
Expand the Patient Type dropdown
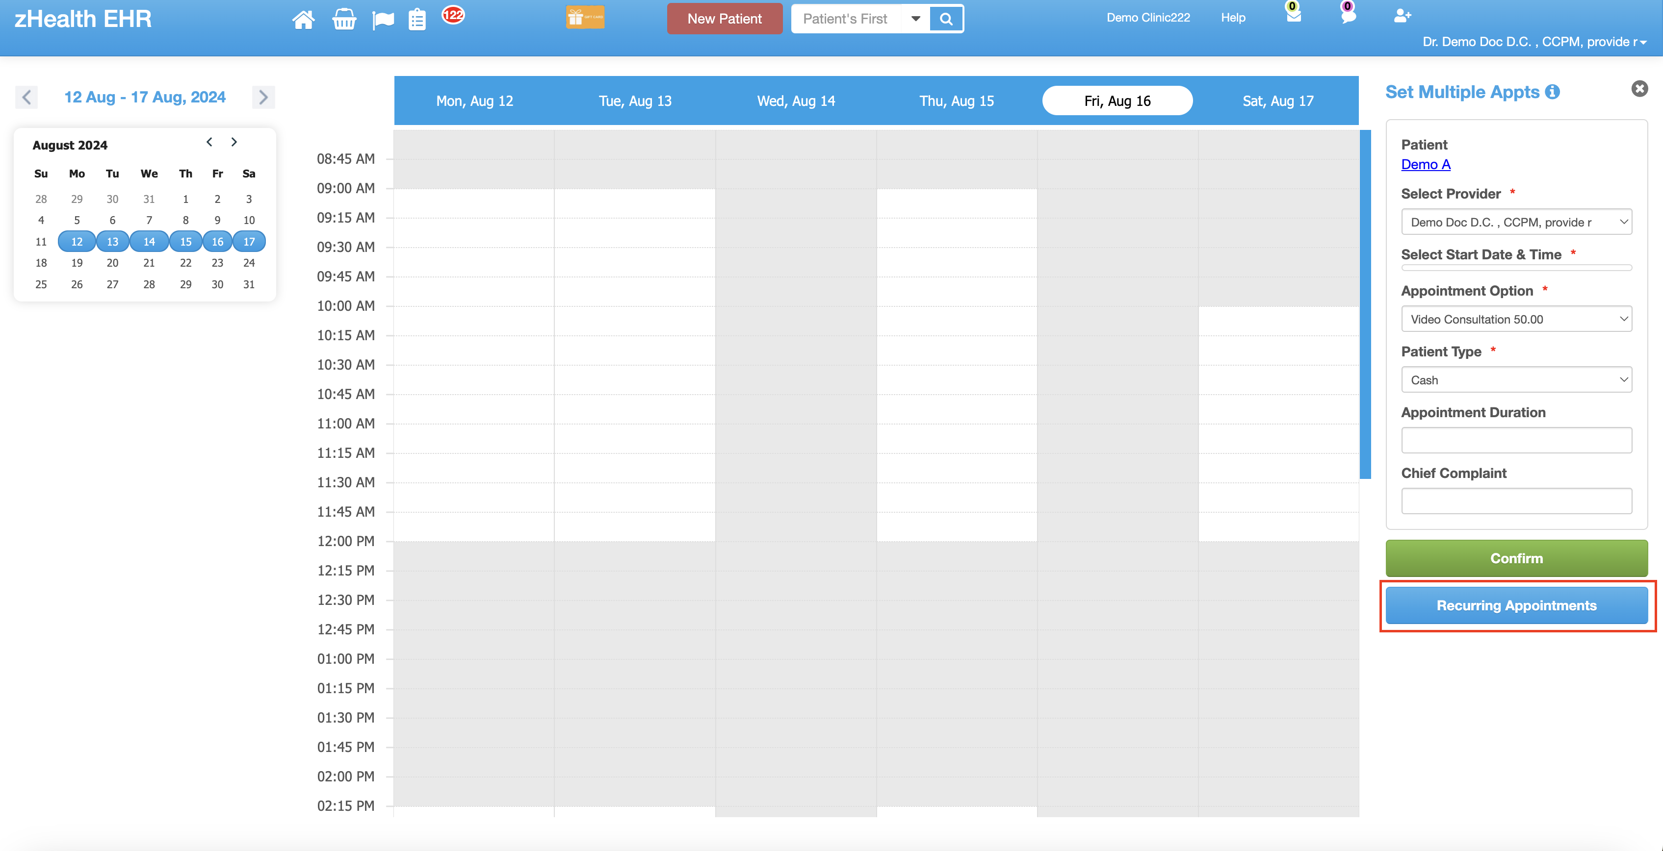pyautogui.click(x=1516, y=380)
